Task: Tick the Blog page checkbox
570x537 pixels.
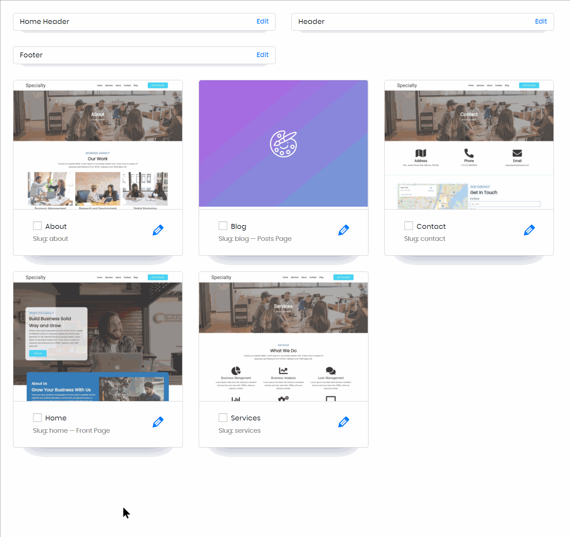Action: click(x=223, y=226)
